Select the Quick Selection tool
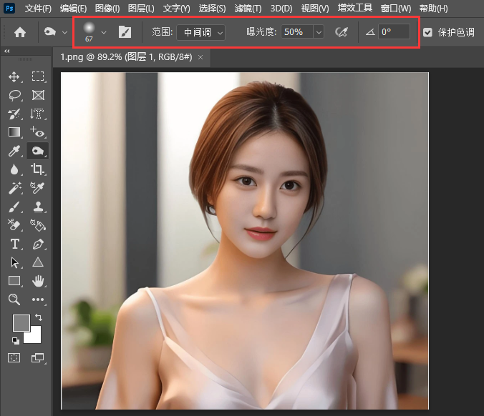484x416 pixels. point(14,114)
